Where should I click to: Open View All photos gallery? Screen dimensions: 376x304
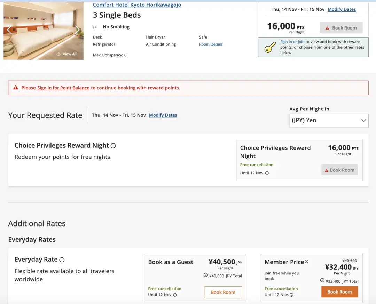[67, 54]
